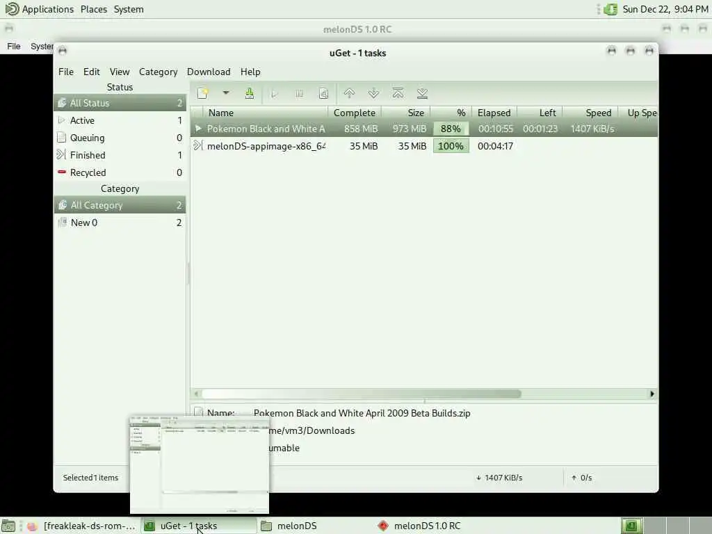Select All Category entry

(120, 205)
